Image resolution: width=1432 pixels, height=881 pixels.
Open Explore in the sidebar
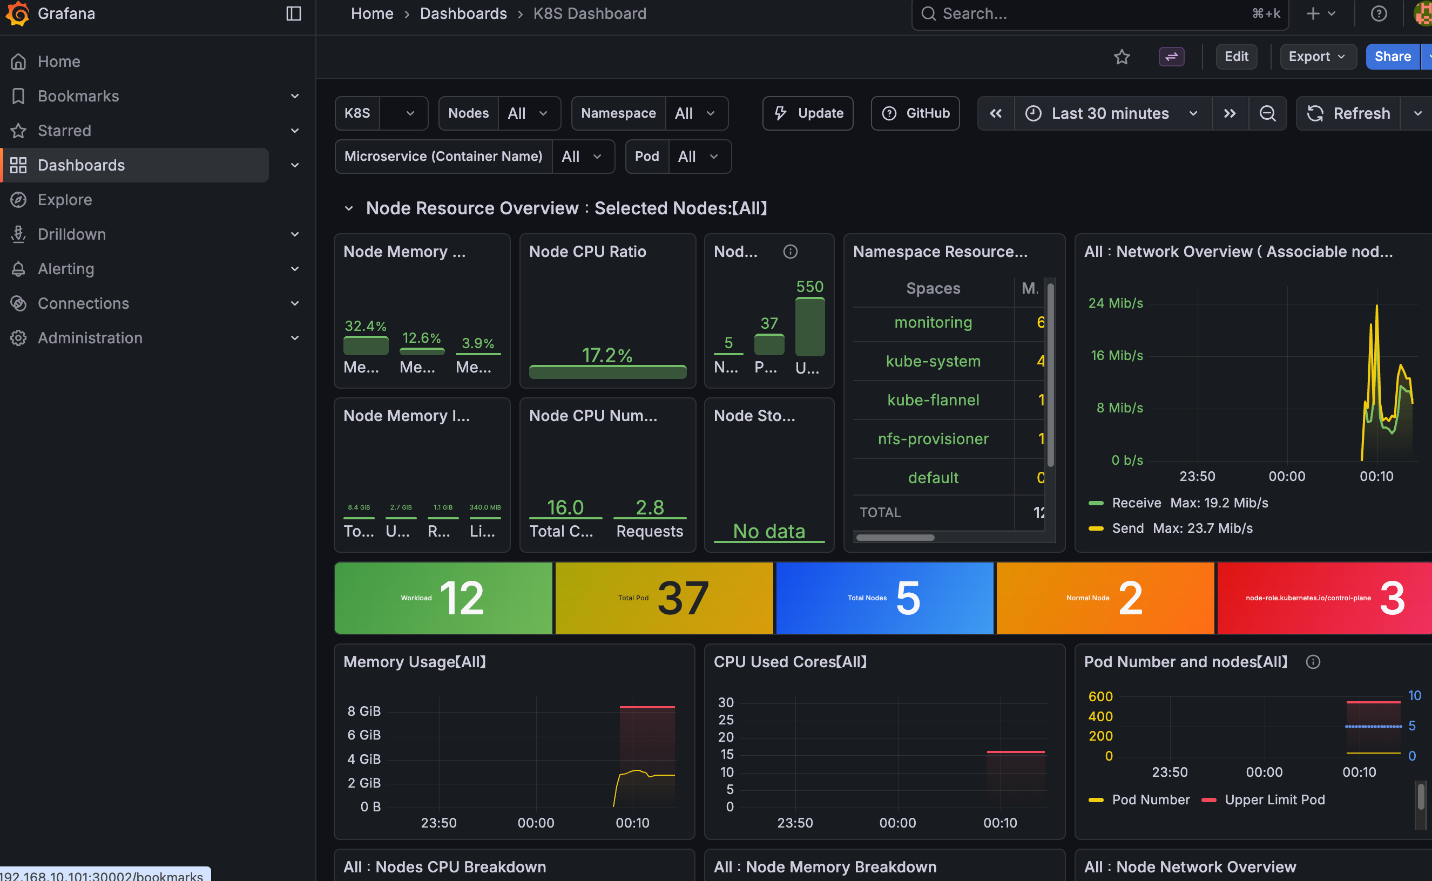pos(65,200)
